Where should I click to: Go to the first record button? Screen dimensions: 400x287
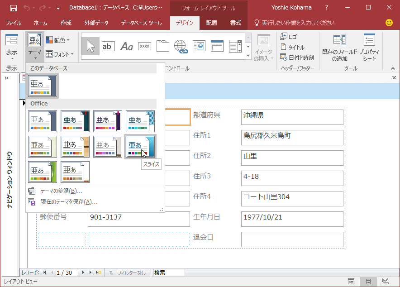(x=44, y=273)
